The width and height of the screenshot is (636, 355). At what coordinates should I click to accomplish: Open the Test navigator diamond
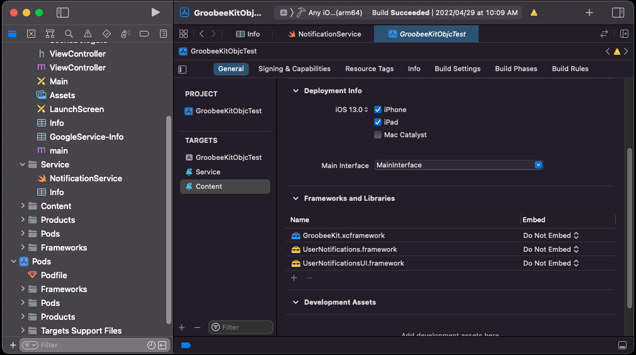coord(106,33)
